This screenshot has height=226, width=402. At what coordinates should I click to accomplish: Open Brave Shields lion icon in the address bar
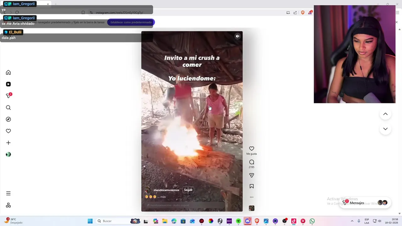303,13
